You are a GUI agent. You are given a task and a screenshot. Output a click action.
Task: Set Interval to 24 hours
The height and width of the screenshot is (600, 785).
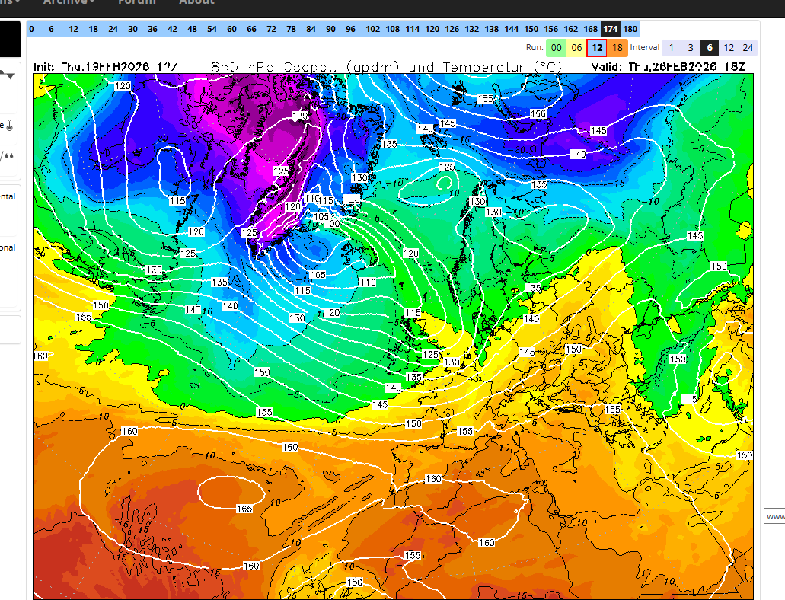748,48
